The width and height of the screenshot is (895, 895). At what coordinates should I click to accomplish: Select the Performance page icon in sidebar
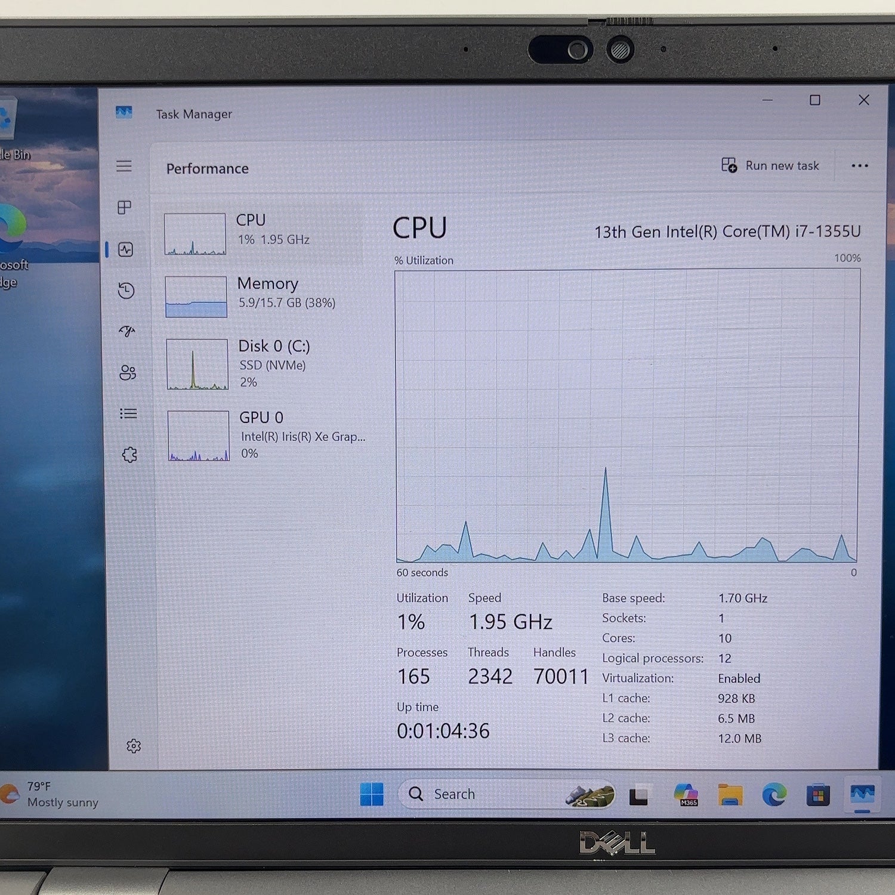[126, 249]
